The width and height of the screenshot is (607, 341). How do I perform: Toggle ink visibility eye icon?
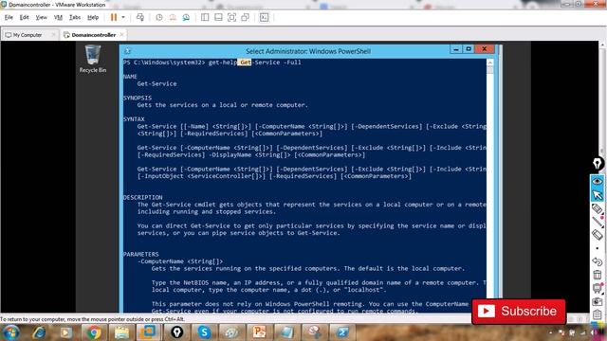tap(597, 181)
